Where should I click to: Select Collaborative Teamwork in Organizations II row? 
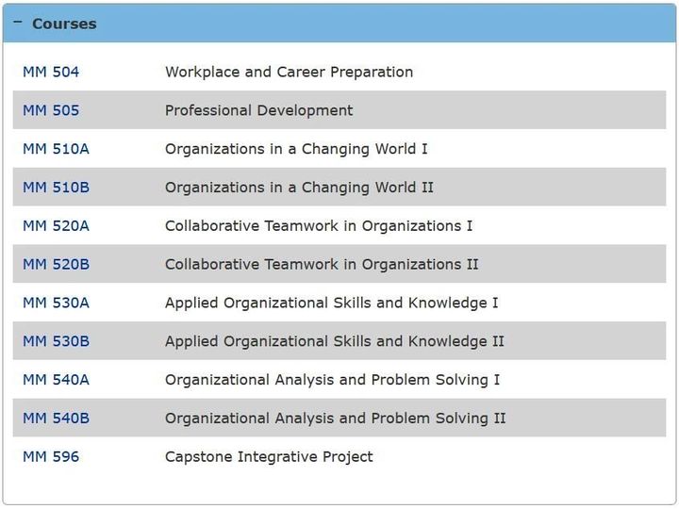[322, 265]
